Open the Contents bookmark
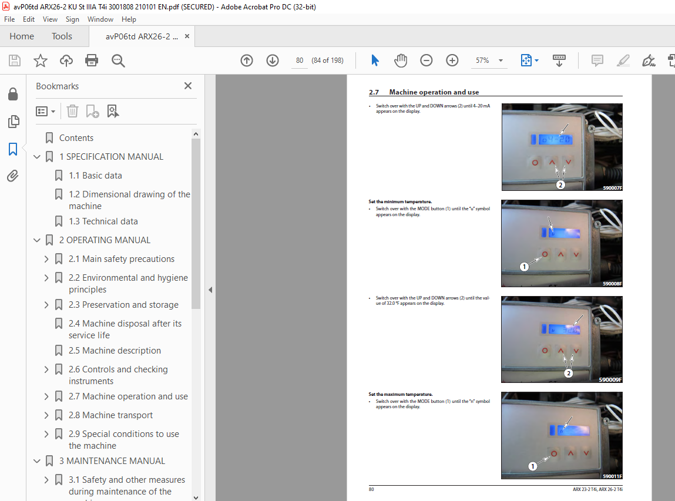The height and width of the screenshot is (501, 675). tap(76, 138)
